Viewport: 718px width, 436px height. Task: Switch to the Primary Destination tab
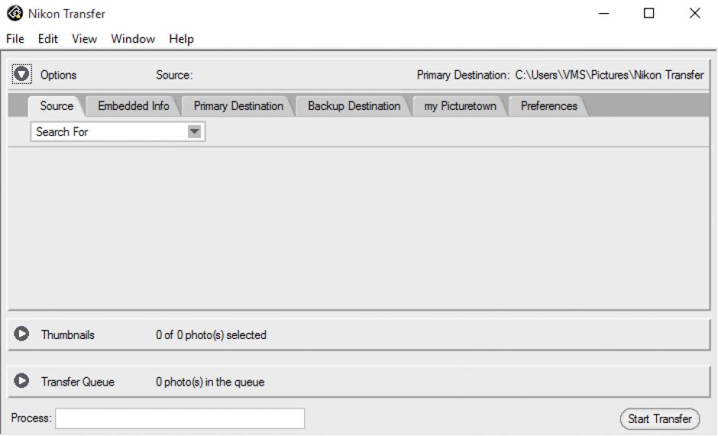click(x=238, y=106)
